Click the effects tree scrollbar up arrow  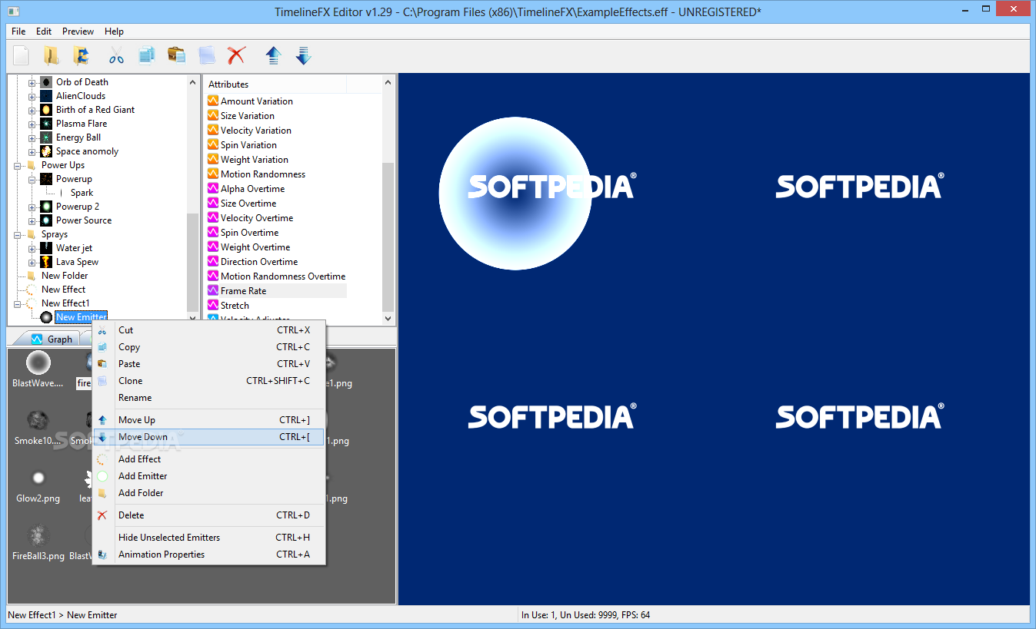[x=192, y=81]
